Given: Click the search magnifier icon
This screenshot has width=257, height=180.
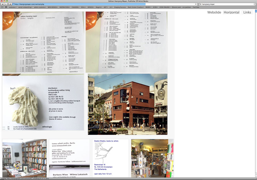Looking at the screenshot, I should pyautogui.click(x=200, y=4).
